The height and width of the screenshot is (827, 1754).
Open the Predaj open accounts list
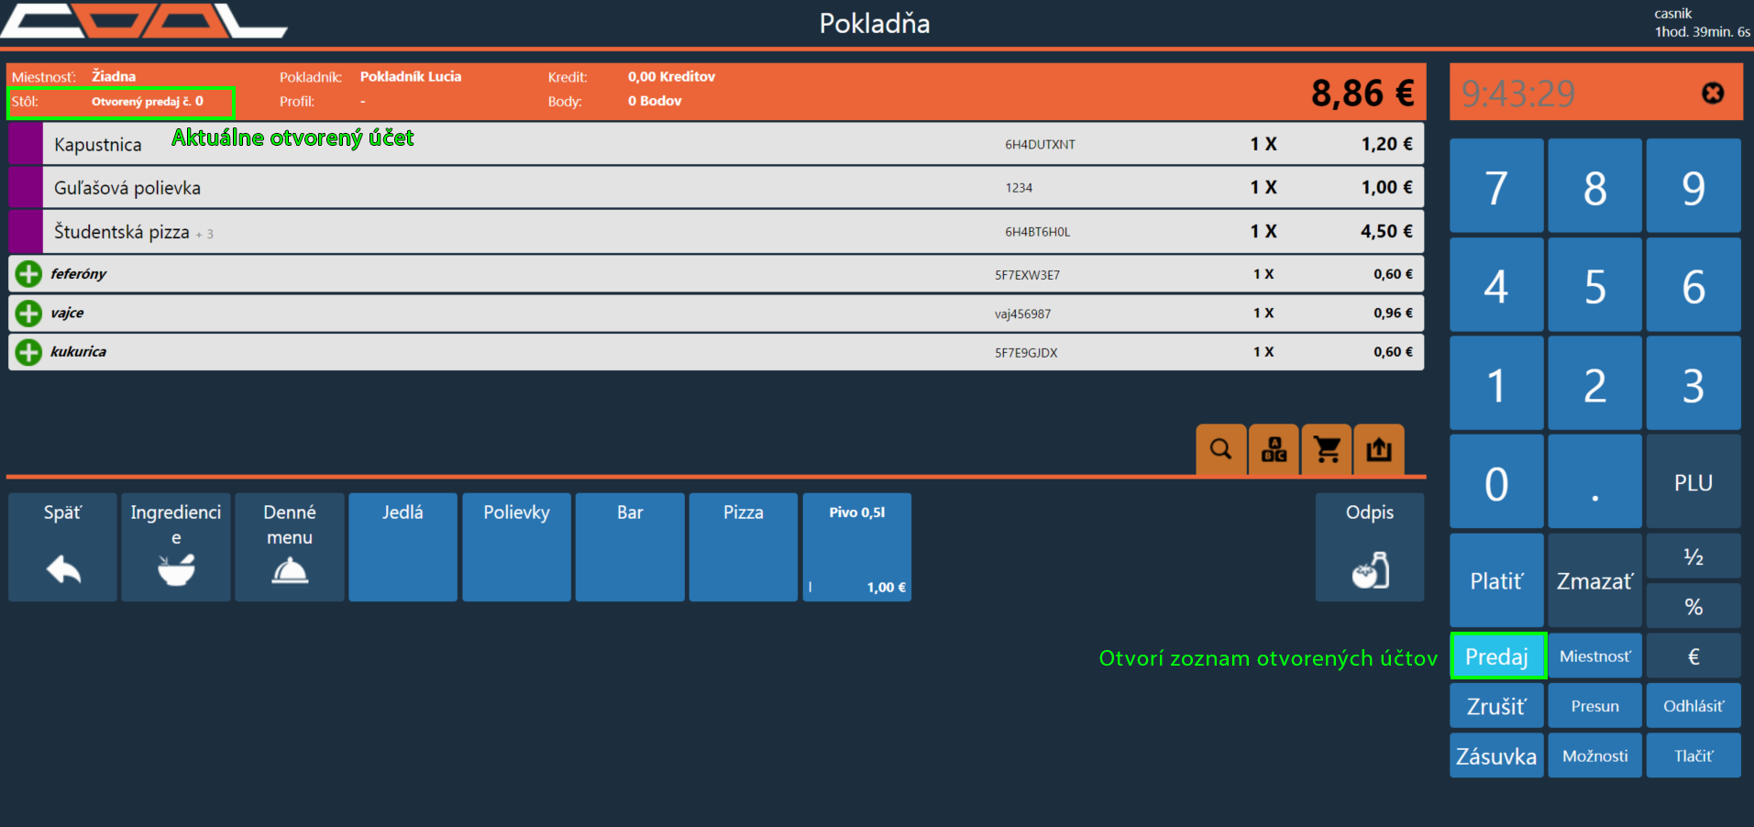[1497, 656]
